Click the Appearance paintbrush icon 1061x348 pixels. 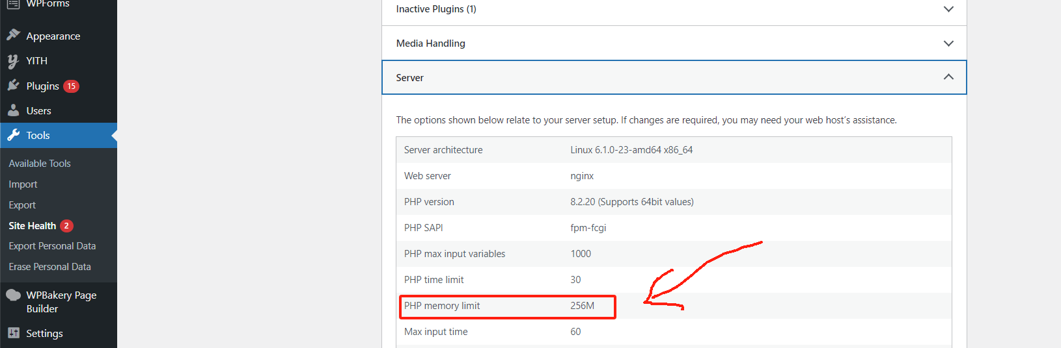coord(13,35)
